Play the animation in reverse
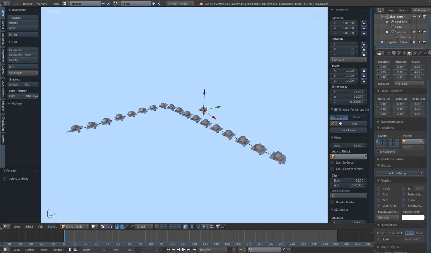 (x=179, y=250)
